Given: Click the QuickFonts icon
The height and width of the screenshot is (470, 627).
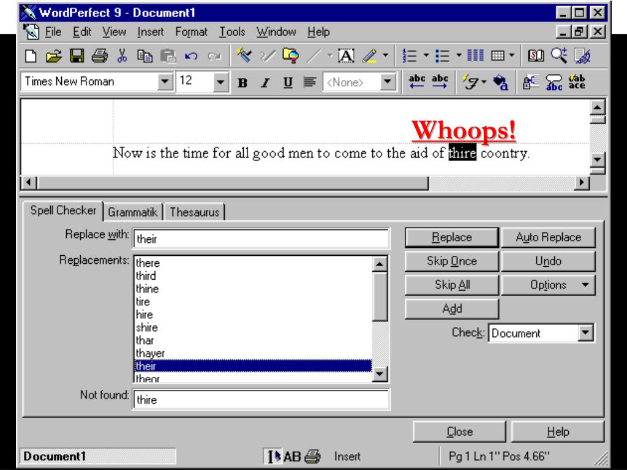Looking at the screenshot, I should tap(471, 82).
